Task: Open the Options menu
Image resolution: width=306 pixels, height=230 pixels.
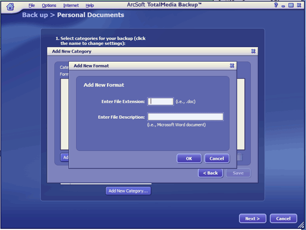Action: point(49,6)
